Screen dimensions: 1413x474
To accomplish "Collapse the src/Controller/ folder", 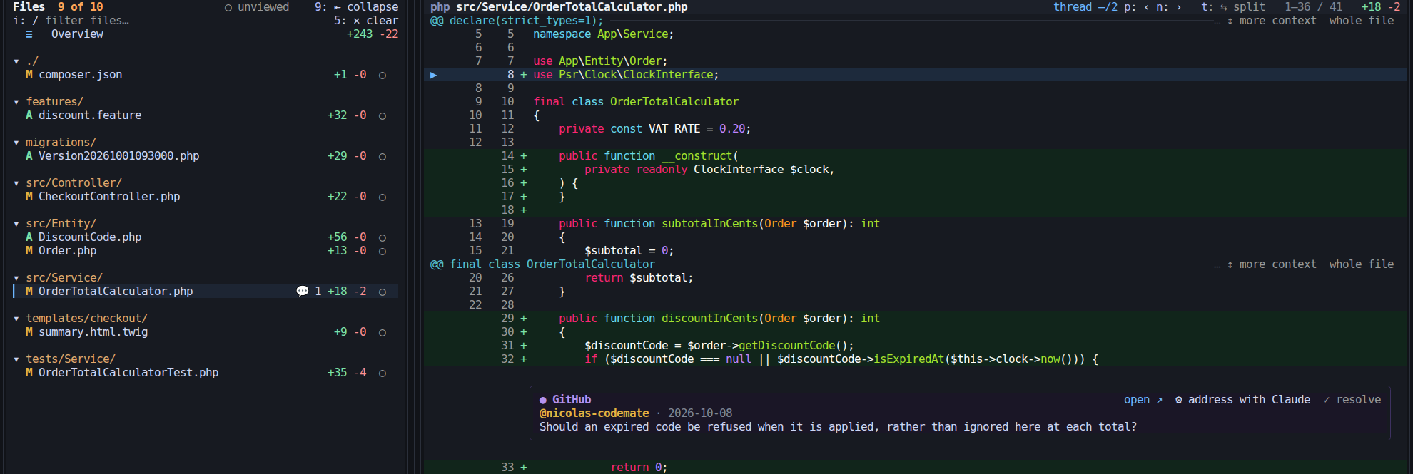I will click(x=16, y=183).
